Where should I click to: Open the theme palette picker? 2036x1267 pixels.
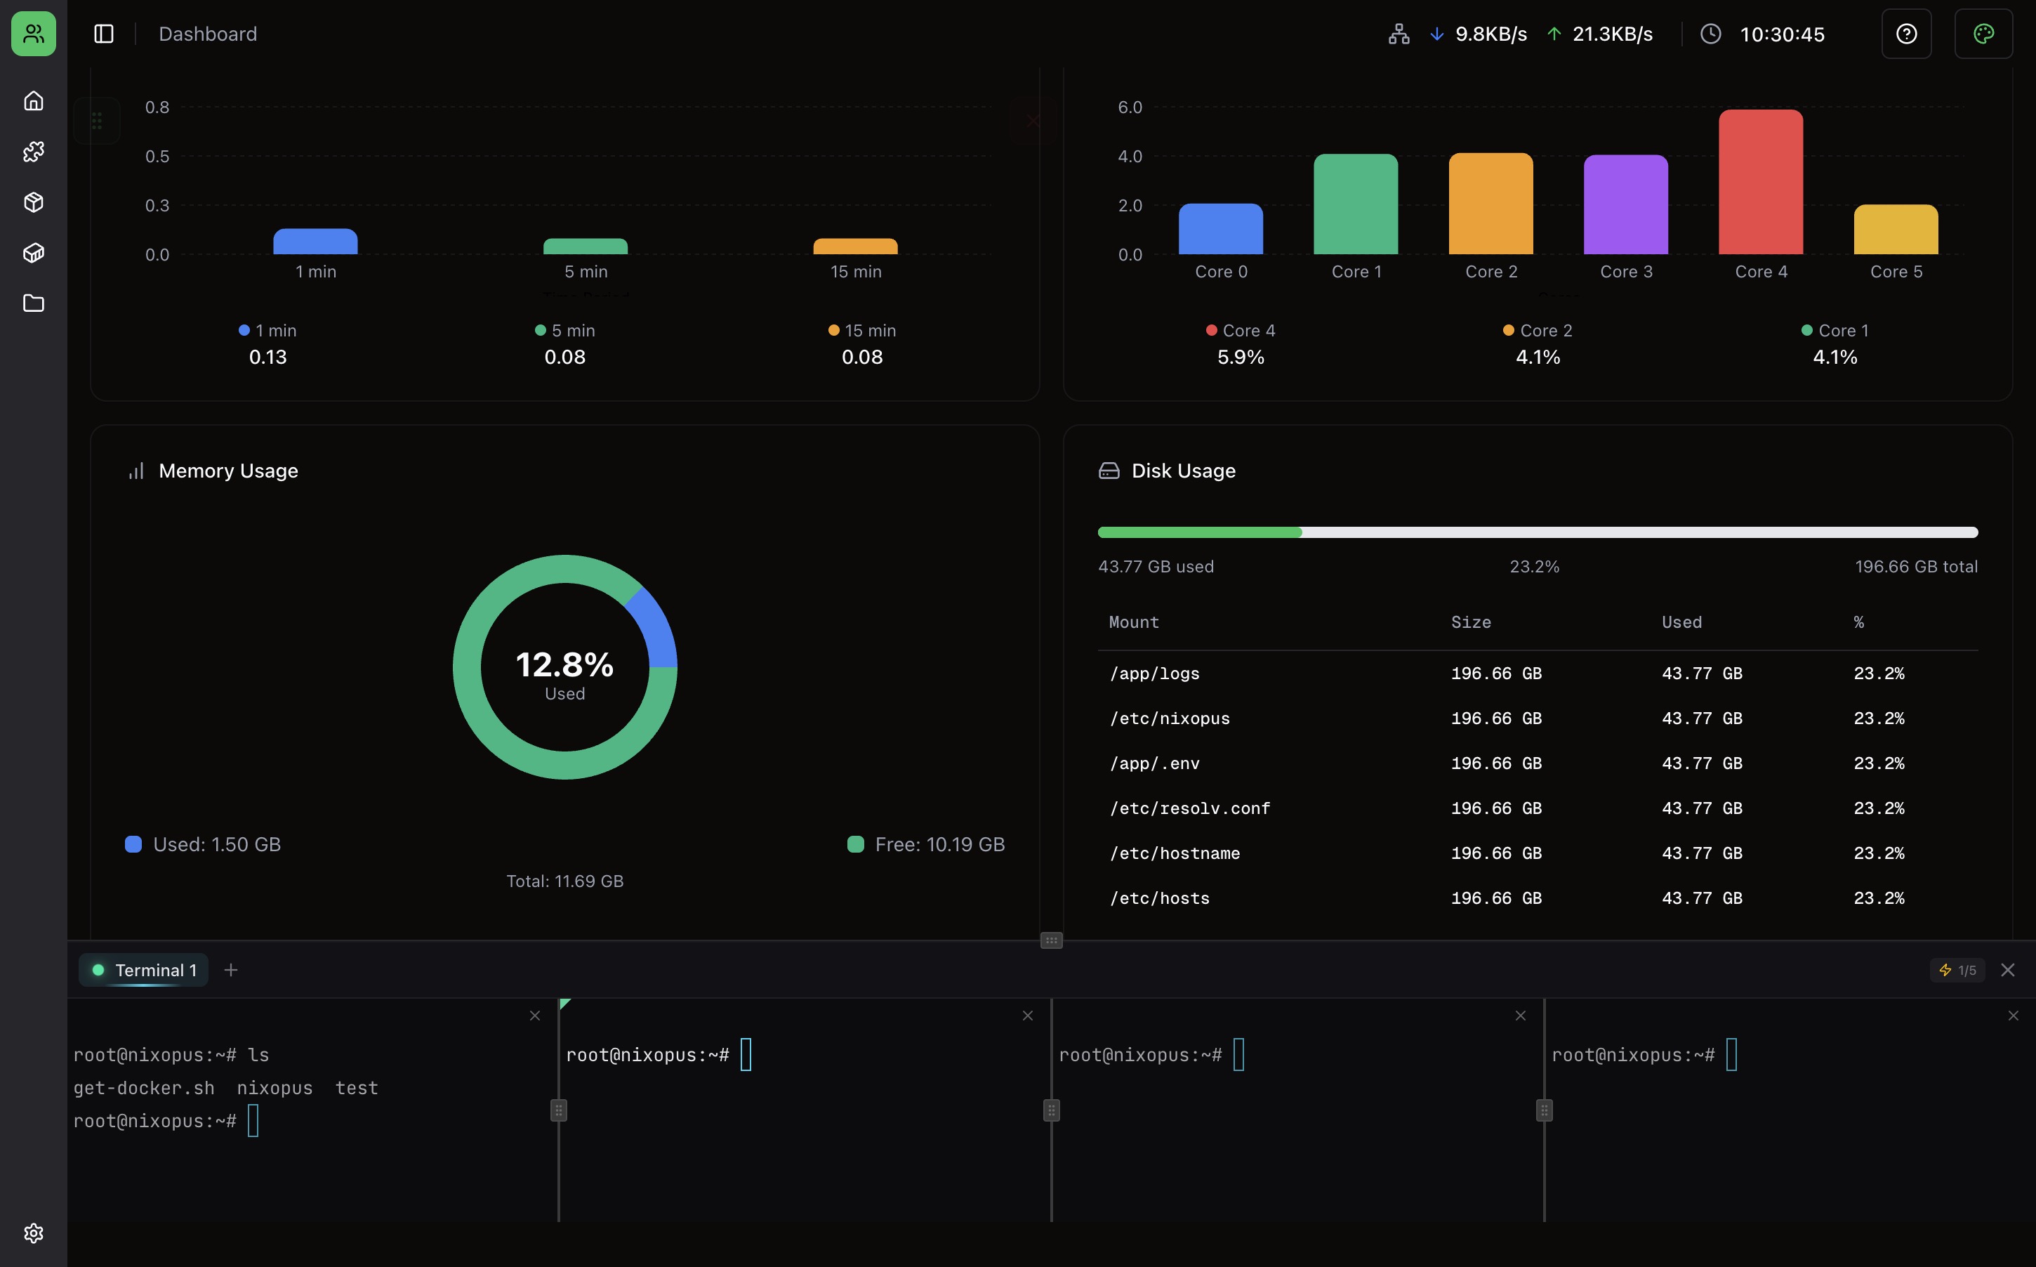[1984, 34]
